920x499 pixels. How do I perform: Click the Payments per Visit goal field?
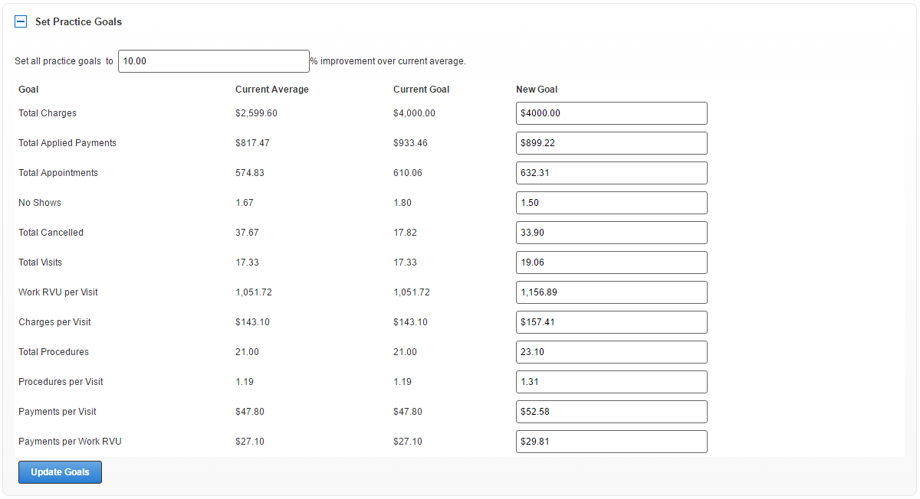611,412
